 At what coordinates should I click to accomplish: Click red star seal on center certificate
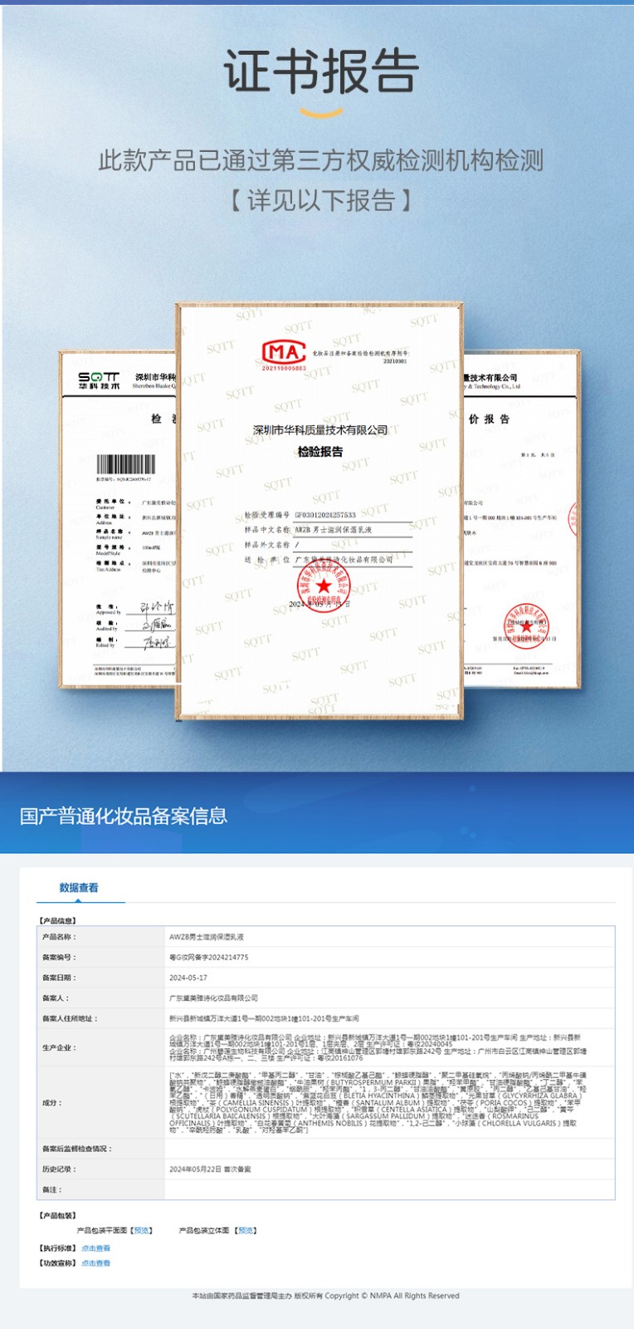tap(324, 585)
